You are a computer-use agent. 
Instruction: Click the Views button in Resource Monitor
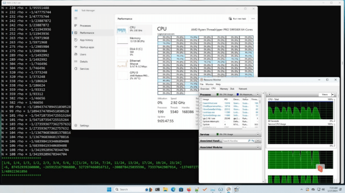pos(325,94)
